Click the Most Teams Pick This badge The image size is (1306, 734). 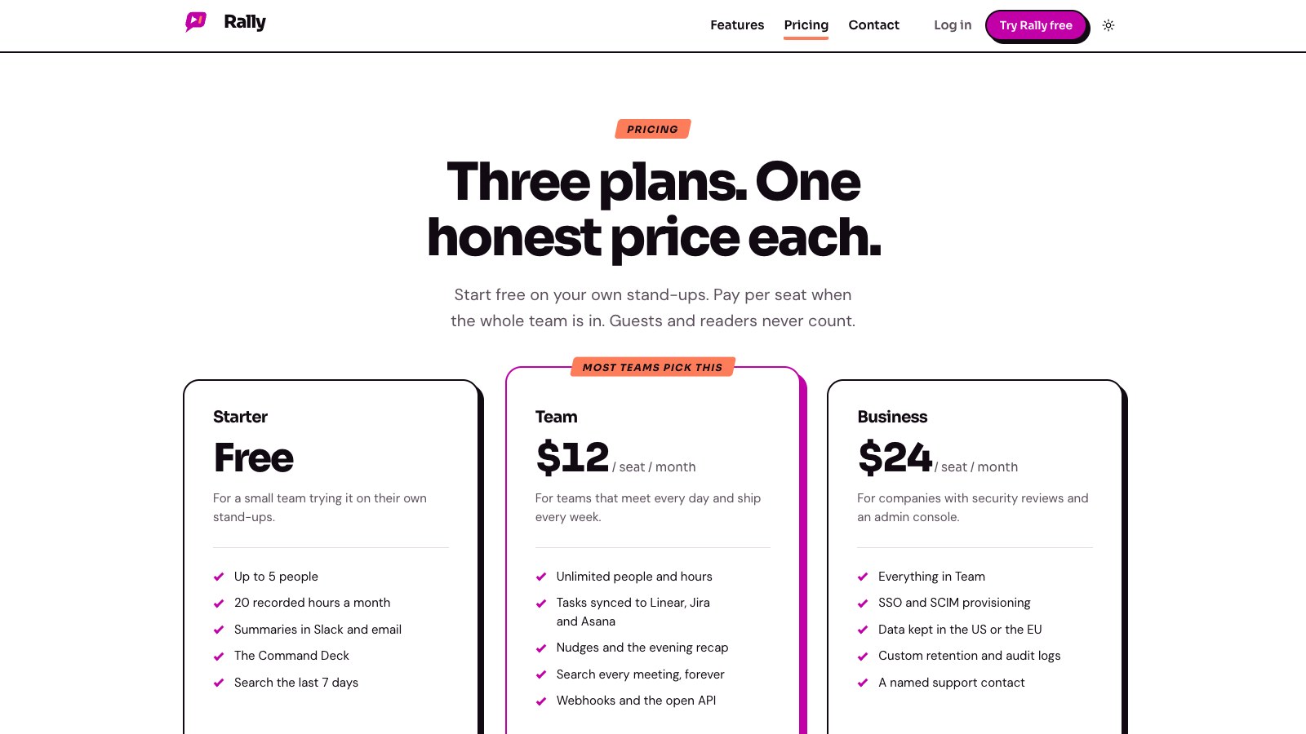click(653, 367)
